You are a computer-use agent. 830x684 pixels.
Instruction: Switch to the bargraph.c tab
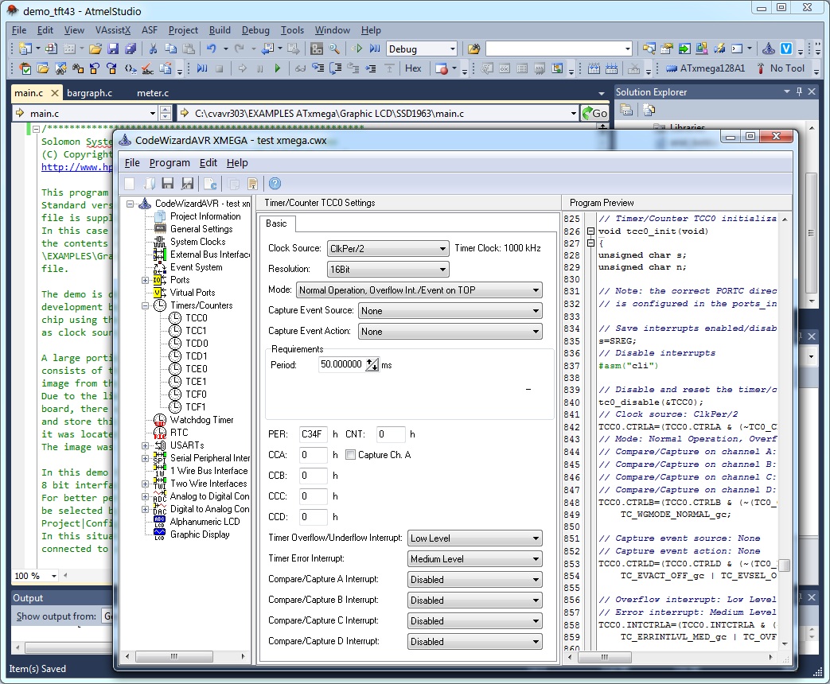[x=89, y=93]
